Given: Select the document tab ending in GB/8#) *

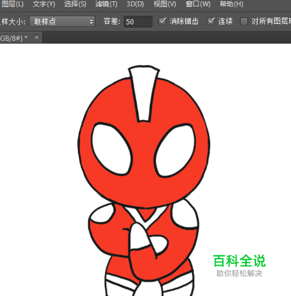Looking at the screenshot, I should click(21, 38).
